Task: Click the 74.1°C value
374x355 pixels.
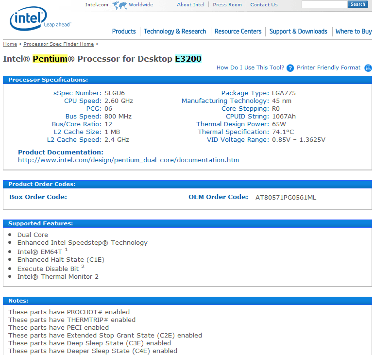Action: click(283, 132)
